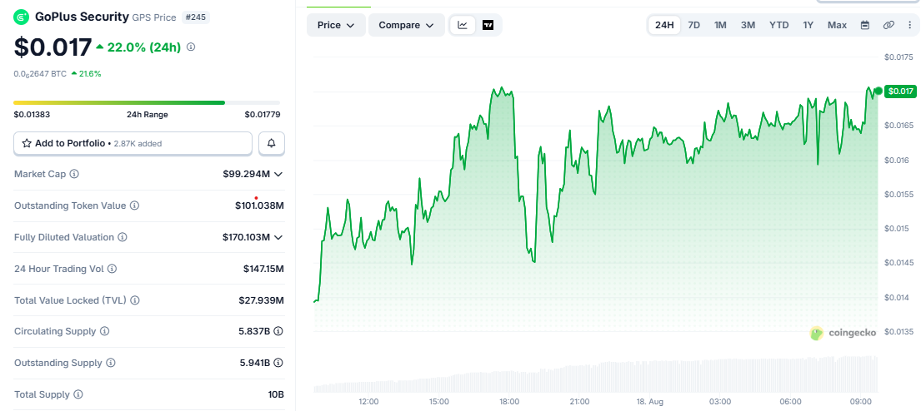Image resolution: width=921 pixels, height=411 pixels.
Task: Select the YTD timeframe tab
Action: (778, 25)
